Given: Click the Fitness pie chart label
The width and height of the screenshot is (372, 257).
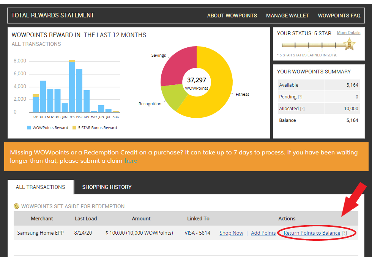Looking at the screenshot, I should click(x=242, y=94).
